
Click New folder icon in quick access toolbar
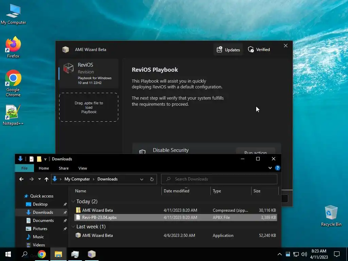39,159
